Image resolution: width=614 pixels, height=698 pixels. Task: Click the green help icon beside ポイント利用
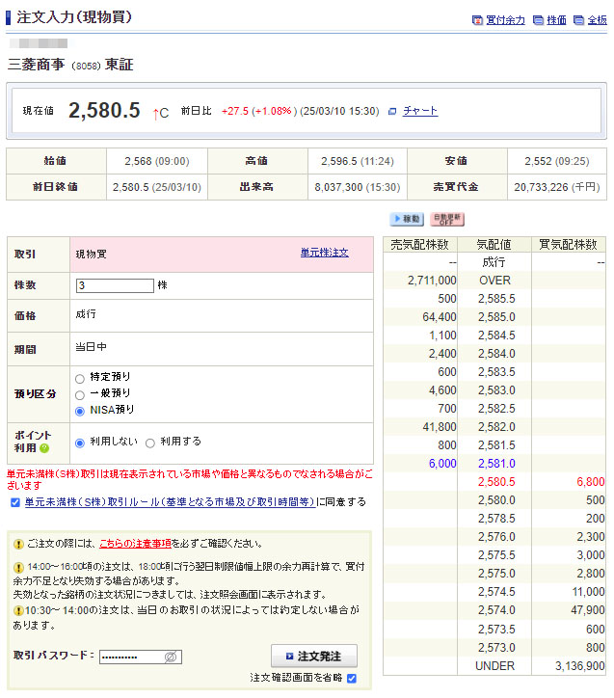pyautogui.click(x=44, y=448)
